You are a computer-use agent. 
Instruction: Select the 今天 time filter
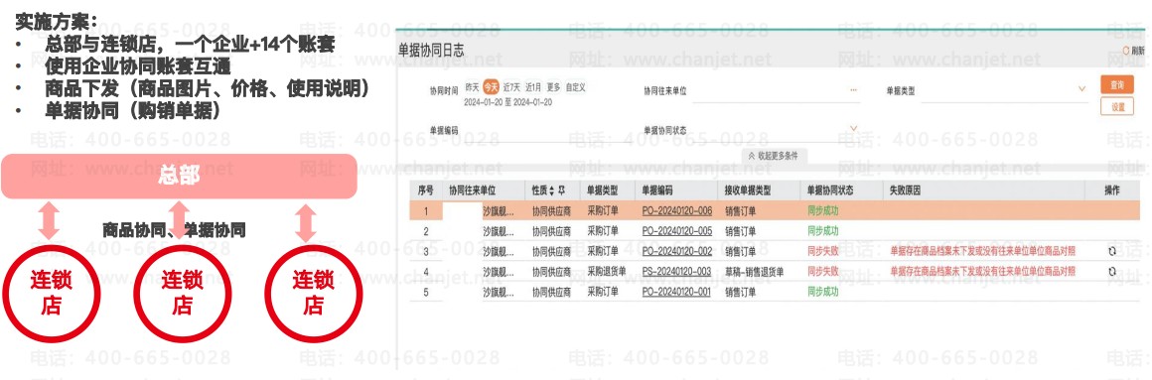[491, 87]
